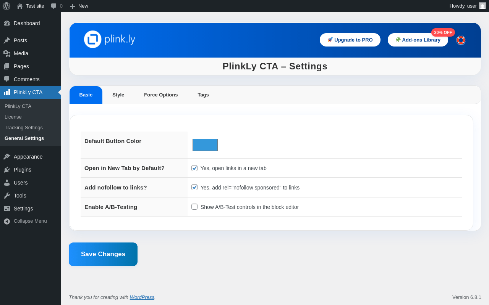Open Settings in sidebar
The image size is (489, 305).
click(31, 209)
